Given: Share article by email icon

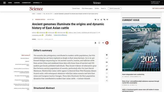Looking at the screenshot, I should [107, 19].
